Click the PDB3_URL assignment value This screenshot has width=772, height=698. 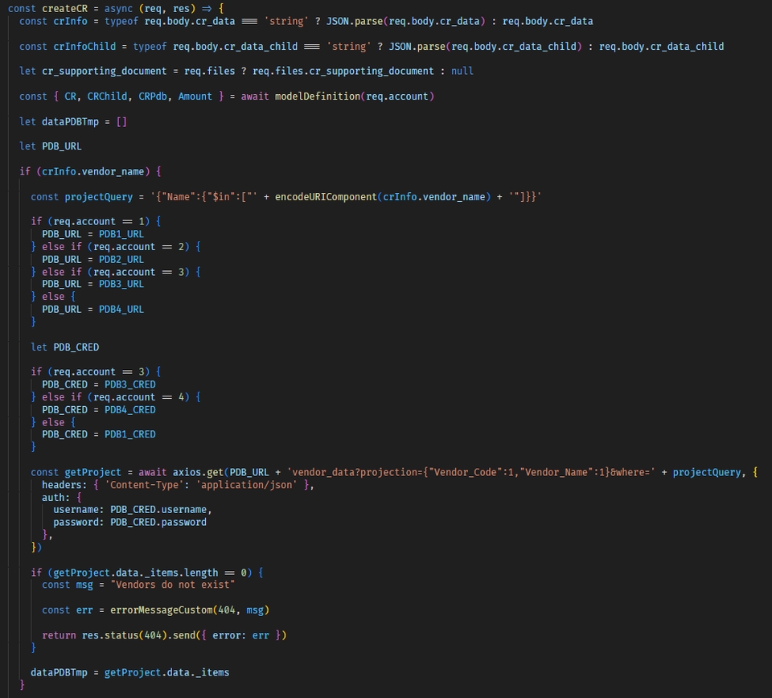(121, 284)
